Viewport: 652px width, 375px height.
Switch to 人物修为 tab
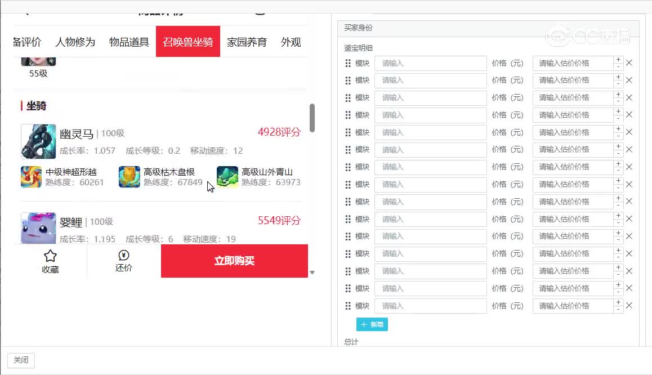coord(75,42)
